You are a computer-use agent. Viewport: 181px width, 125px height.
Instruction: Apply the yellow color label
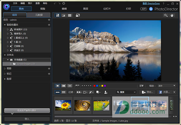pyautogui.click(x=102, y=86)
